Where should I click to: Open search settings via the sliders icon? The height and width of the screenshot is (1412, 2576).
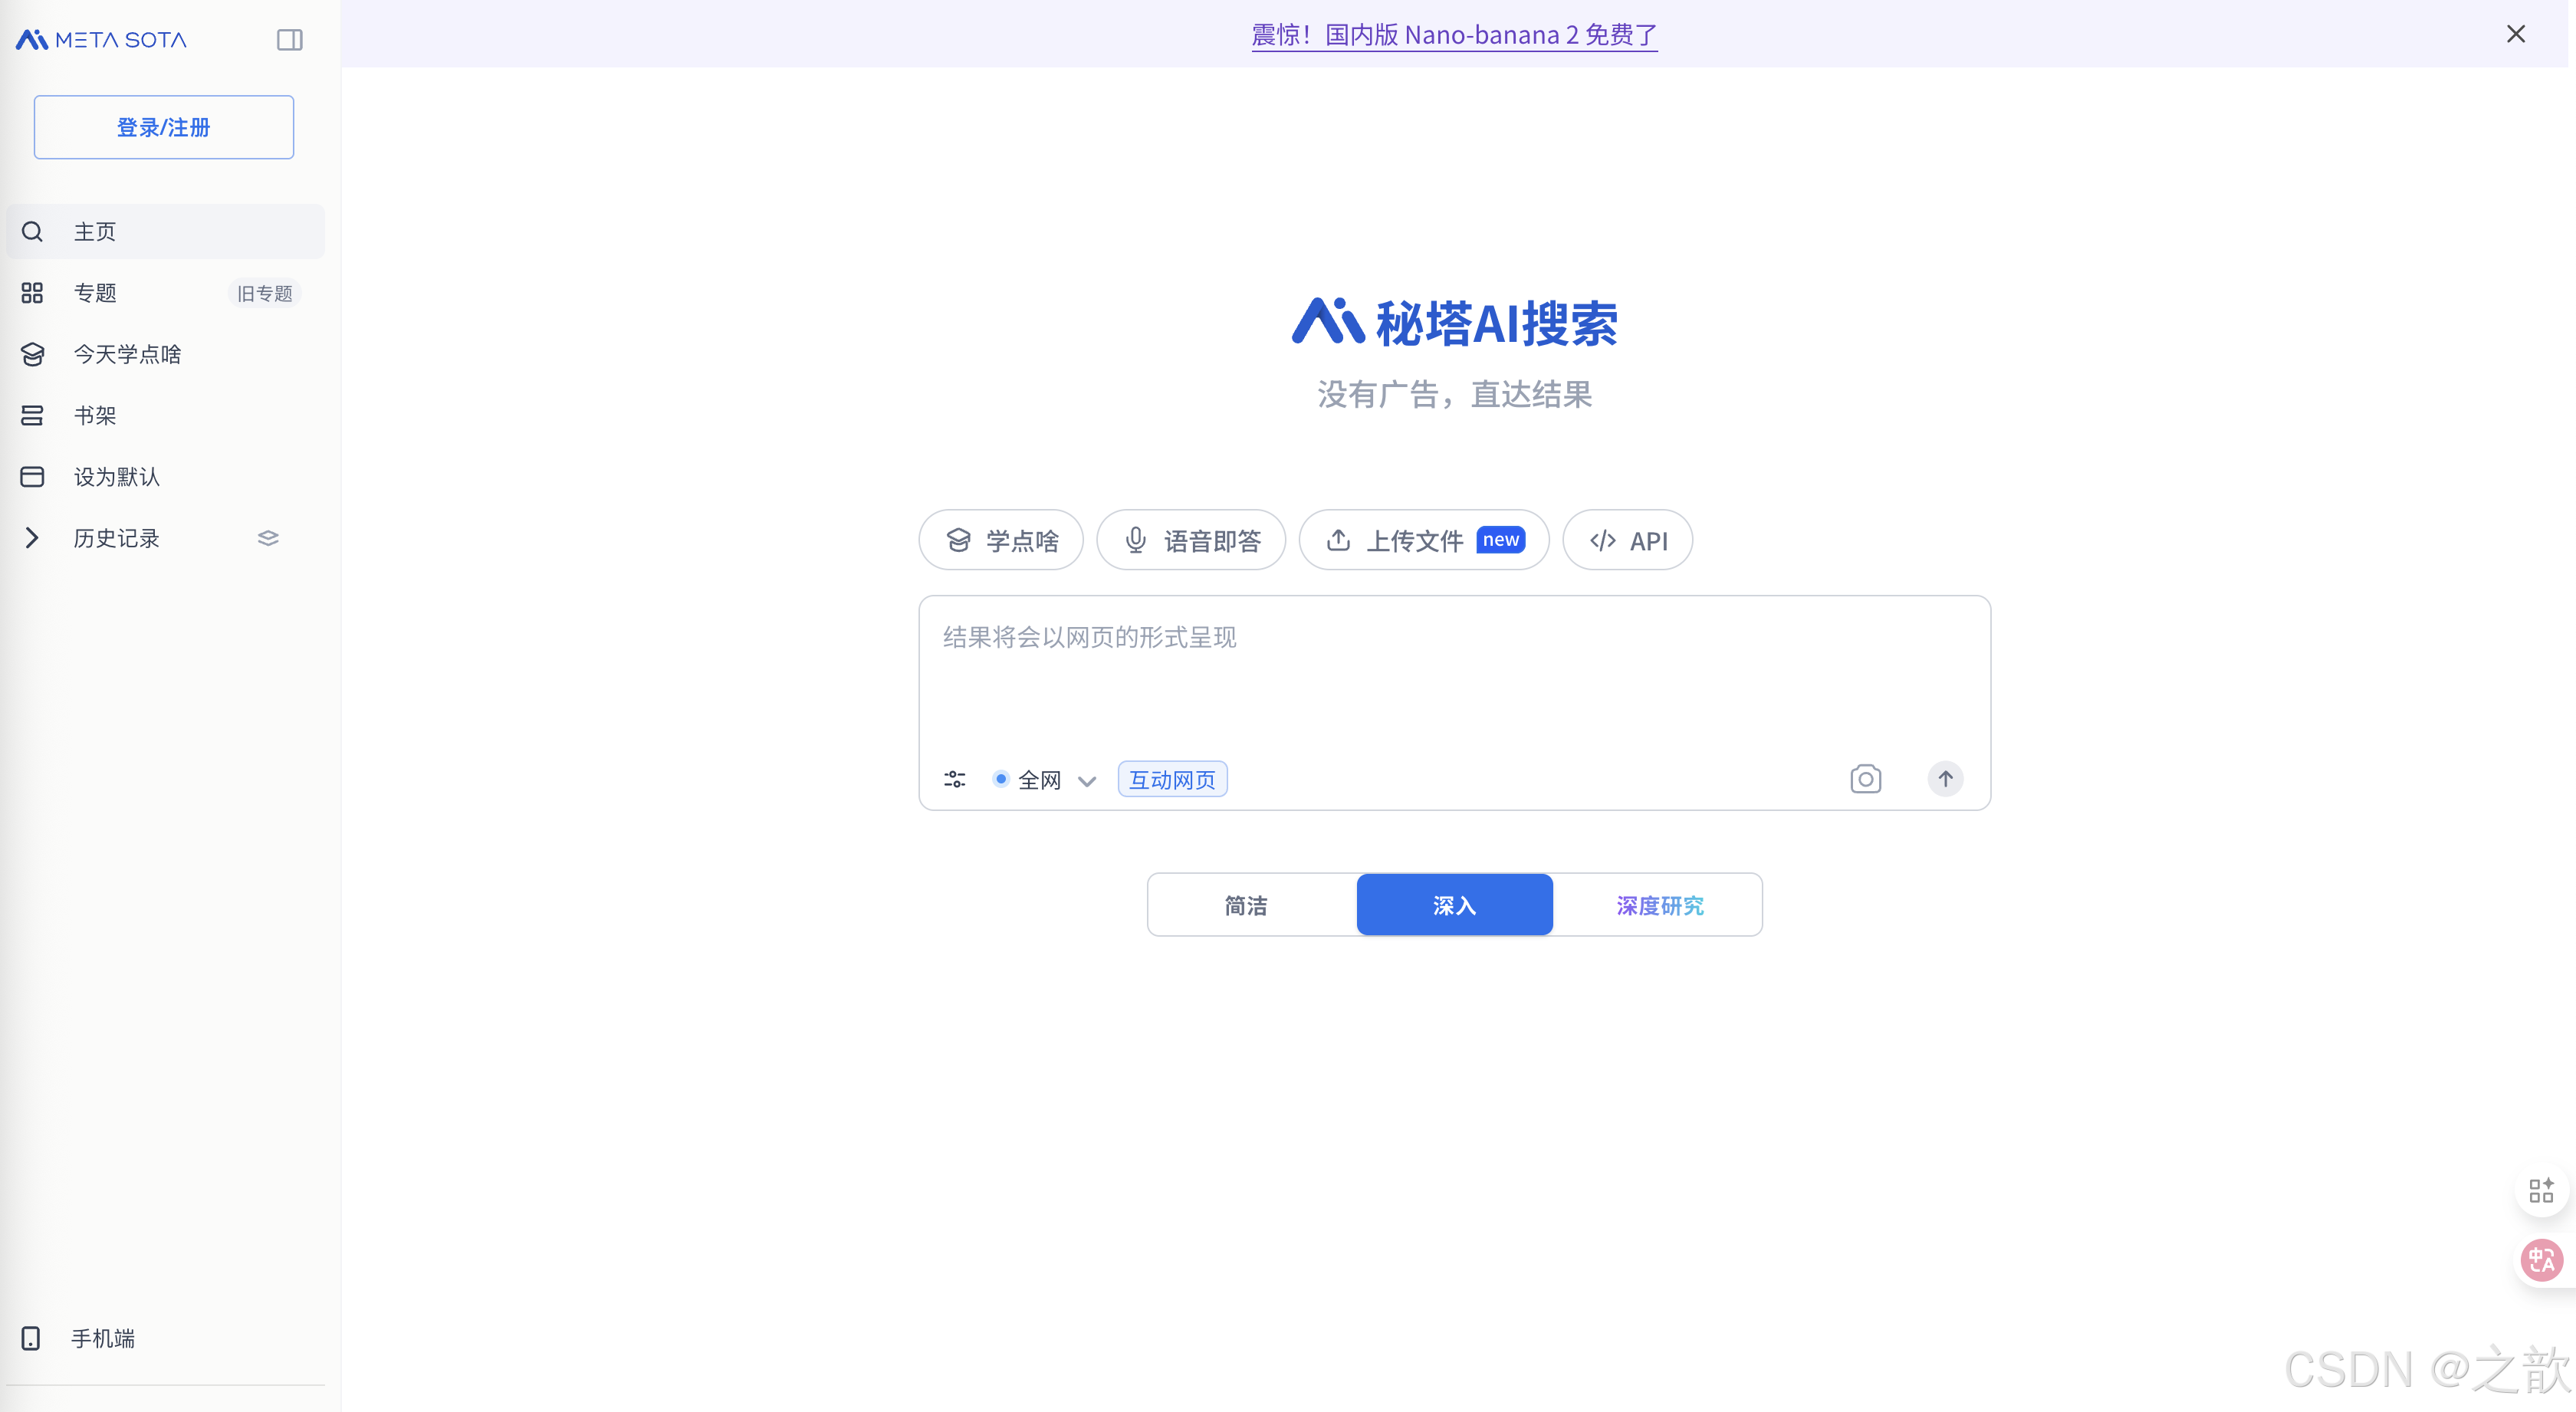pos(954,779)
